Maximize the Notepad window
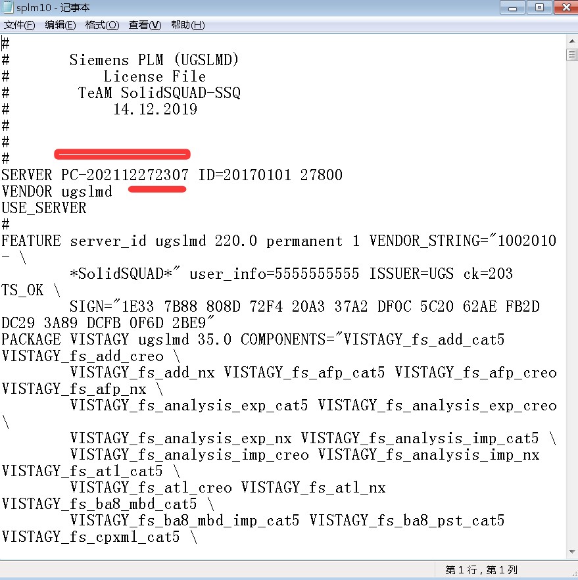578x580 pixels. point(540,7)
